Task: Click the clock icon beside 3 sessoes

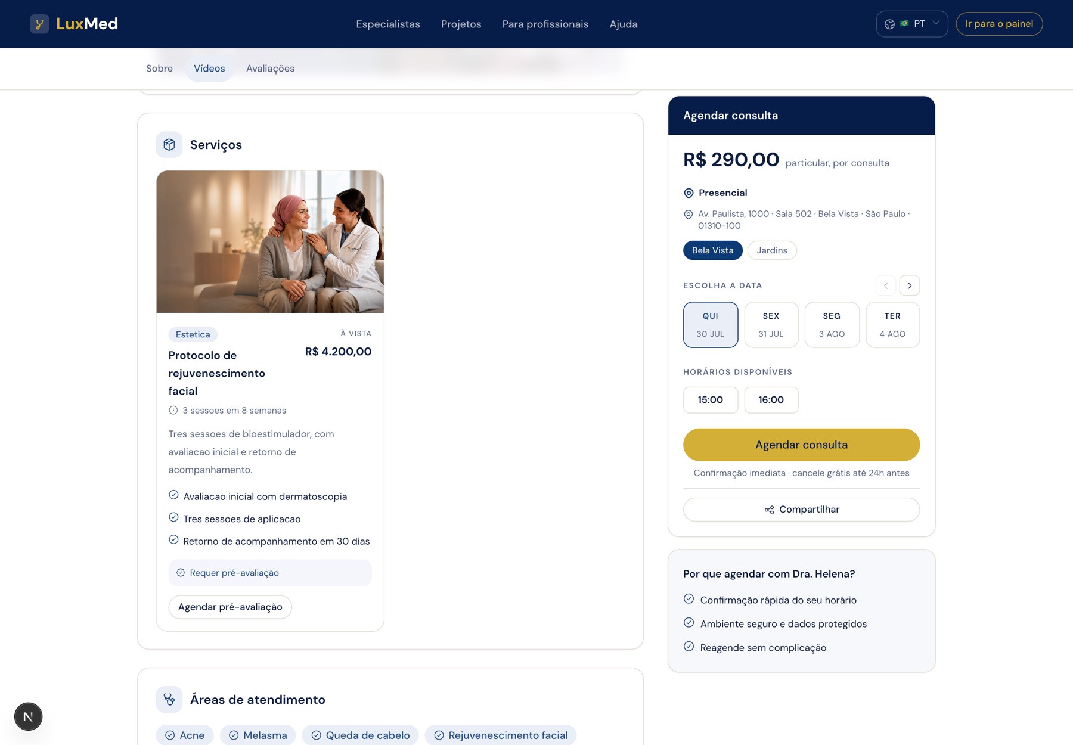Action: point(173,410)
